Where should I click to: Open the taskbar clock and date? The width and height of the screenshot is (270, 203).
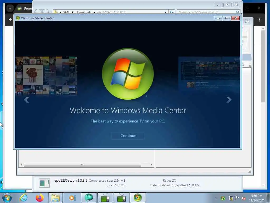tap(257, 198)
